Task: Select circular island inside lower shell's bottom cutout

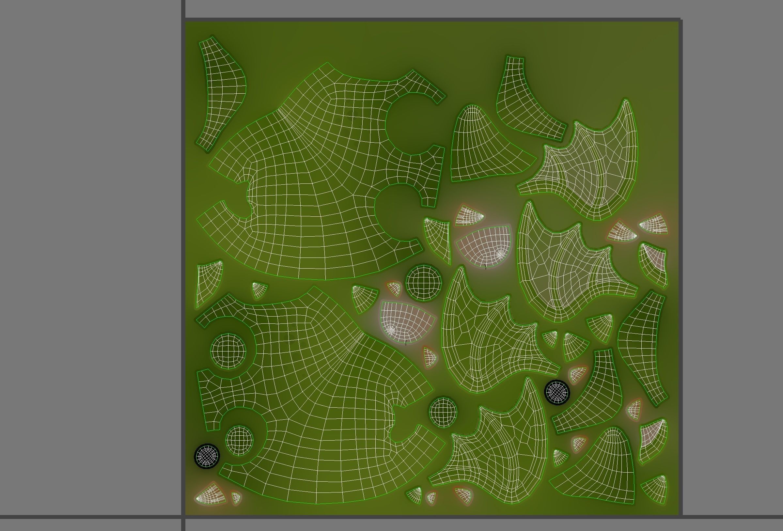Action: coord(239,440)
